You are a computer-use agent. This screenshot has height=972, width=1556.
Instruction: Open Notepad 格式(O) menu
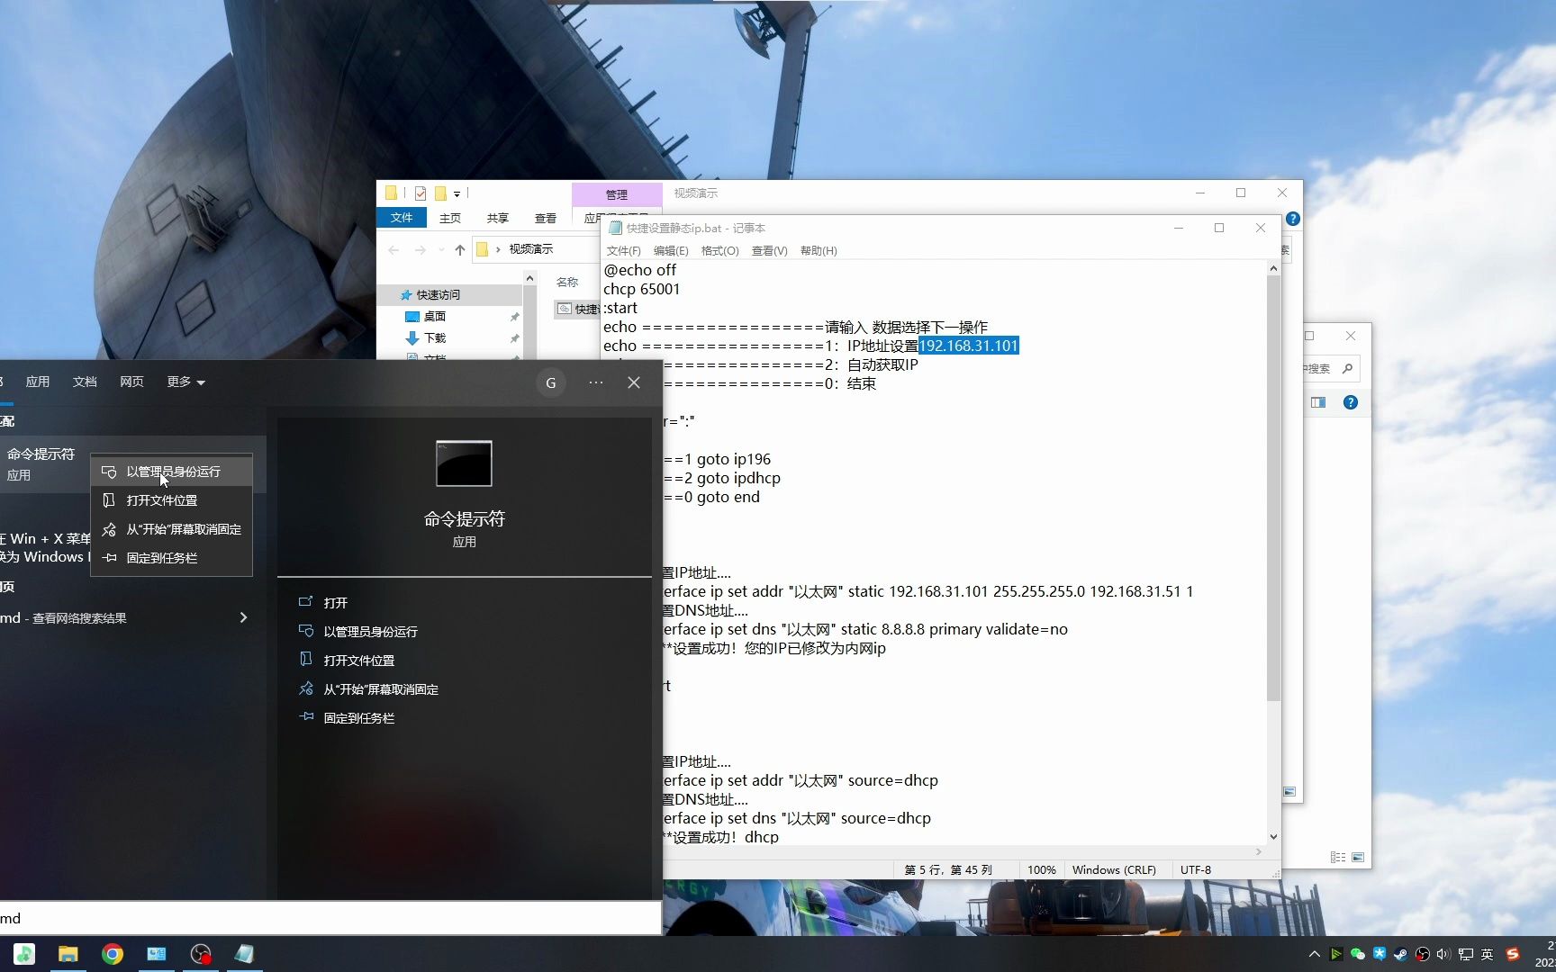coord(719,250)
